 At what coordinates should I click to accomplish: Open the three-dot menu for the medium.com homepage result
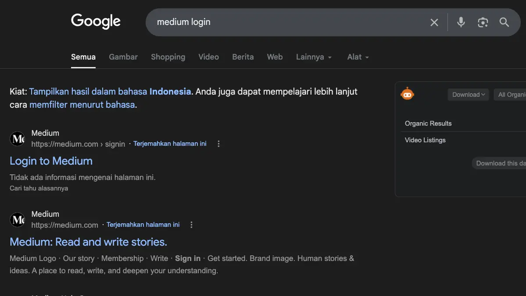tap(192, 225)
